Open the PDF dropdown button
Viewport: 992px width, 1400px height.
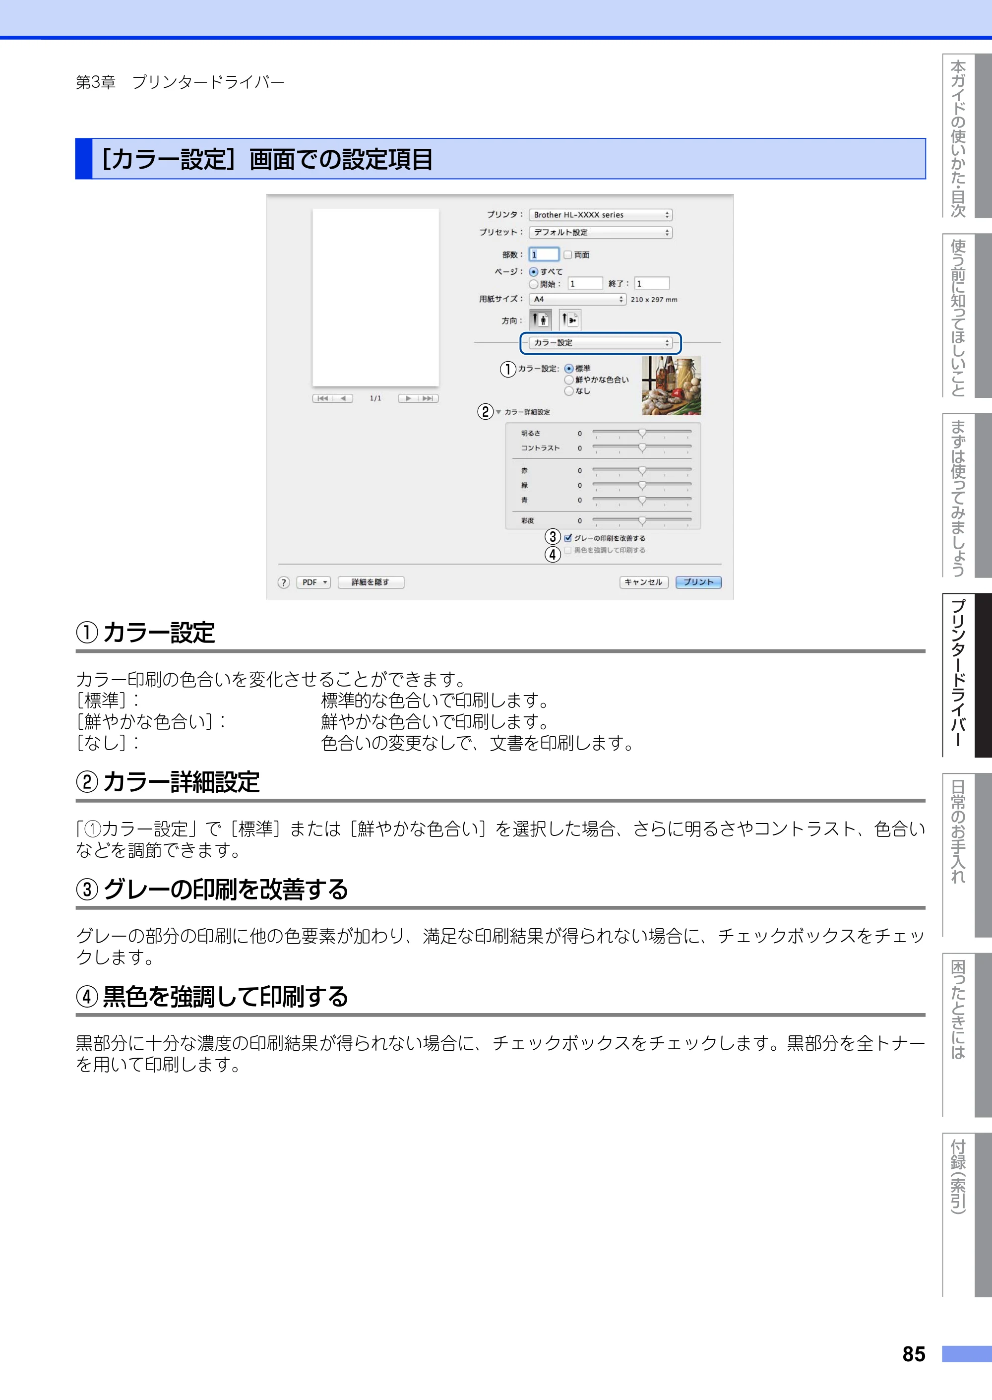tap(313, 582)
